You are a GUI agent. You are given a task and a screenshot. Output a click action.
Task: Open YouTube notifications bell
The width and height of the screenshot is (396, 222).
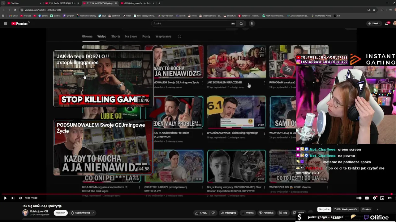pyautogui.click(x=387, y=23)
